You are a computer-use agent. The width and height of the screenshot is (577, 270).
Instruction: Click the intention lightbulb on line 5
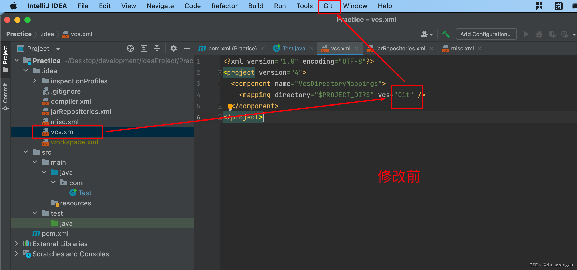click(x=230, y=107)
